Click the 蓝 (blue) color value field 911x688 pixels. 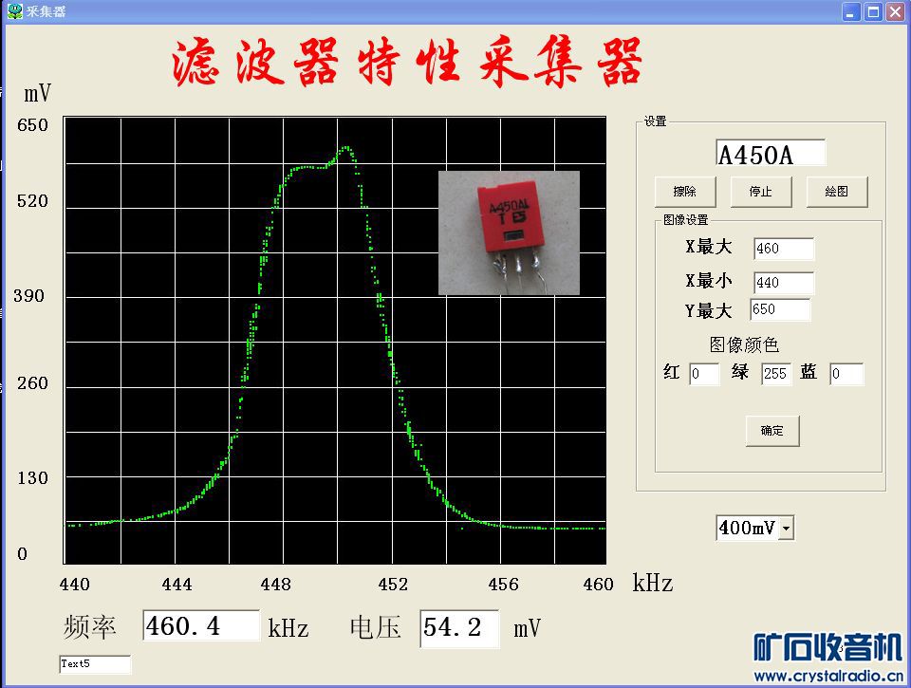[846, 374]
